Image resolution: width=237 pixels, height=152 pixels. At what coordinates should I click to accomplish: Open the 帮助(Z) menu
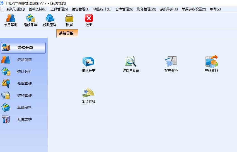pyautogui.click(x=215, y=9)
